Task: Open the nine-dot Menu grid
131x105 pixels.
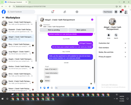Action: 116,12
